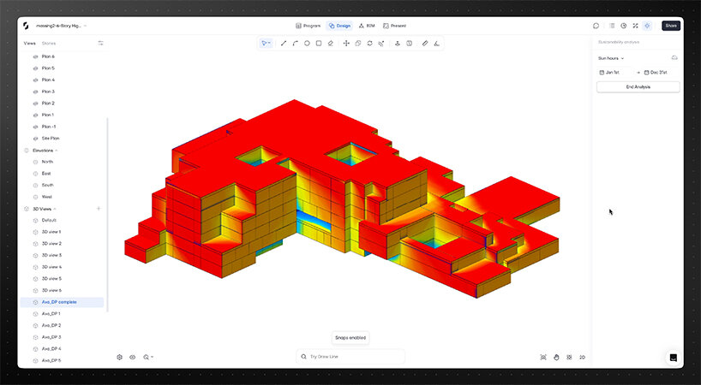Open the Sun hours dropdown

(x=611, y=58)
